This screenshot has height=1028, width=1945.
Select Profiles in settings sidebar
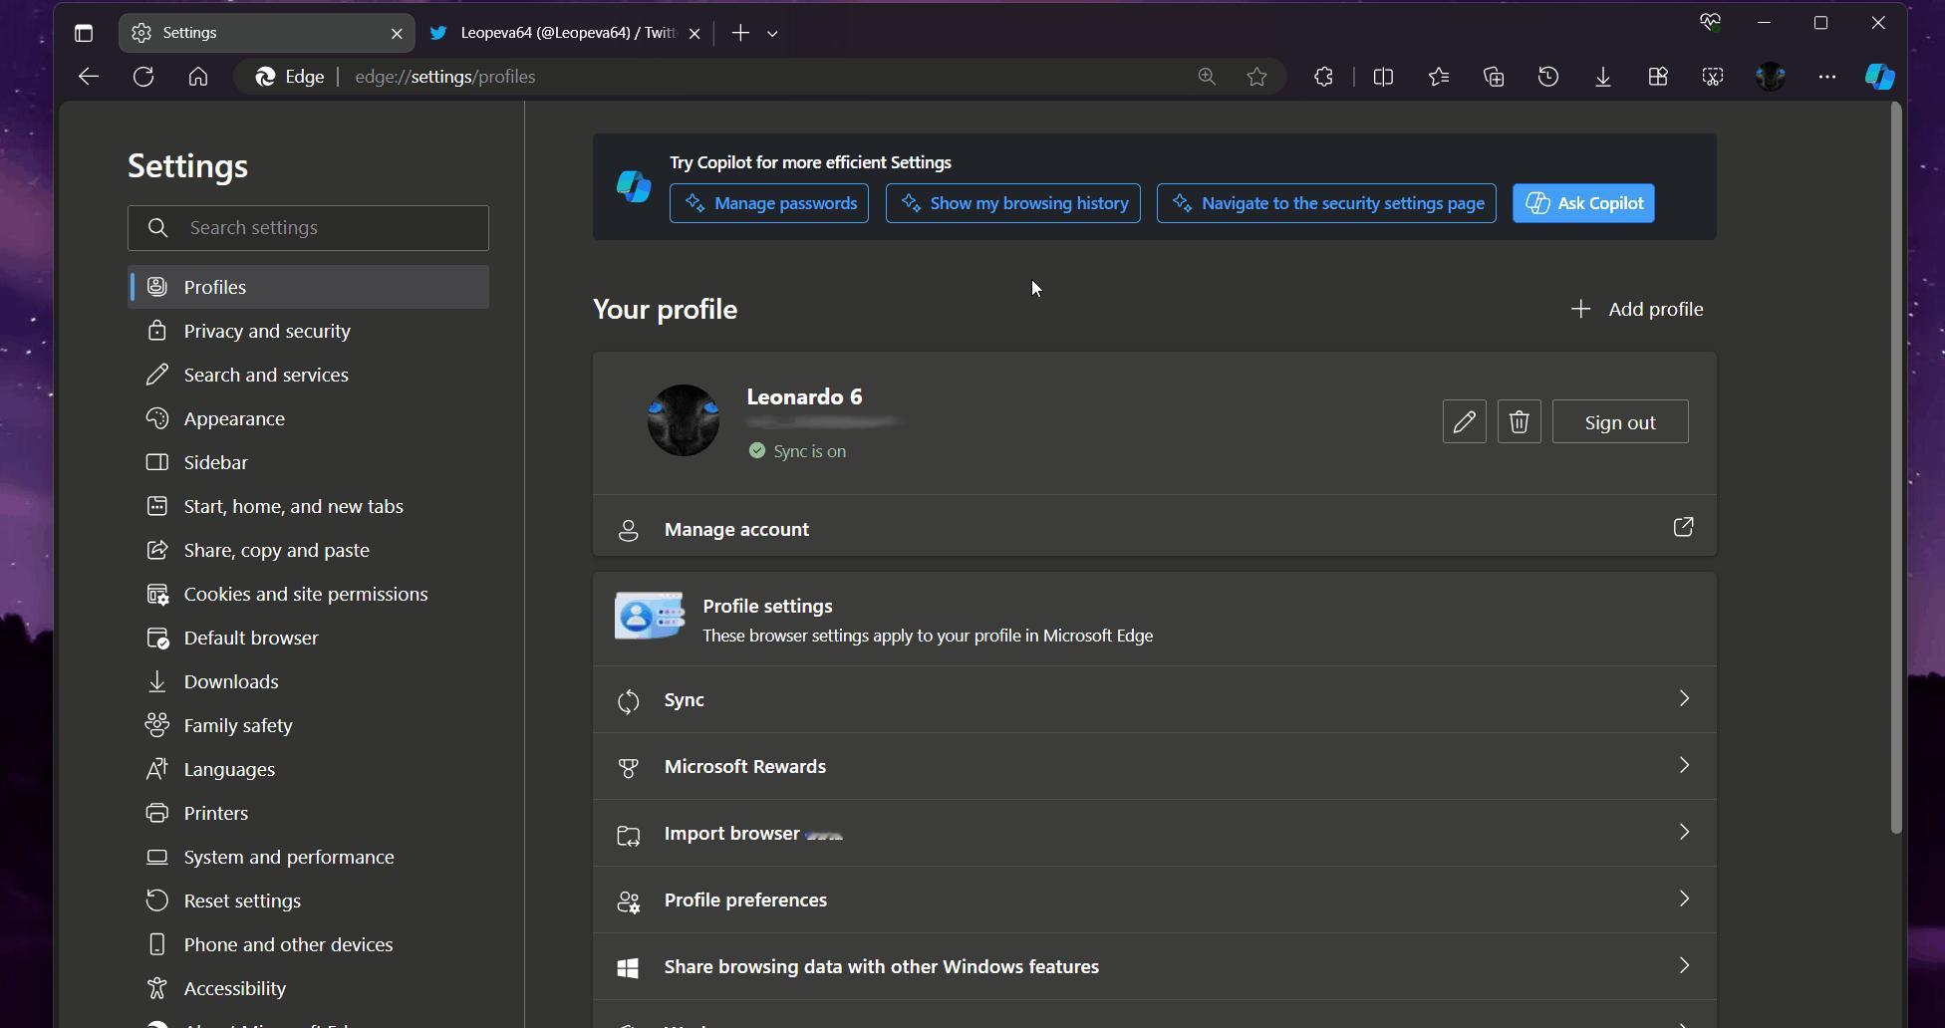308,287
